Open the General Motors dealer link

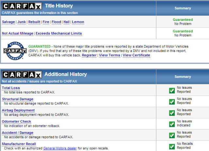[60, 148]
